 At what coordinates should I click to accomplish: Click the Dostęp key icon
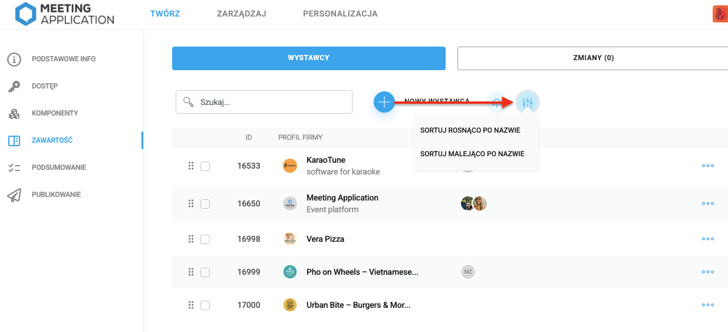click(14, 86)
